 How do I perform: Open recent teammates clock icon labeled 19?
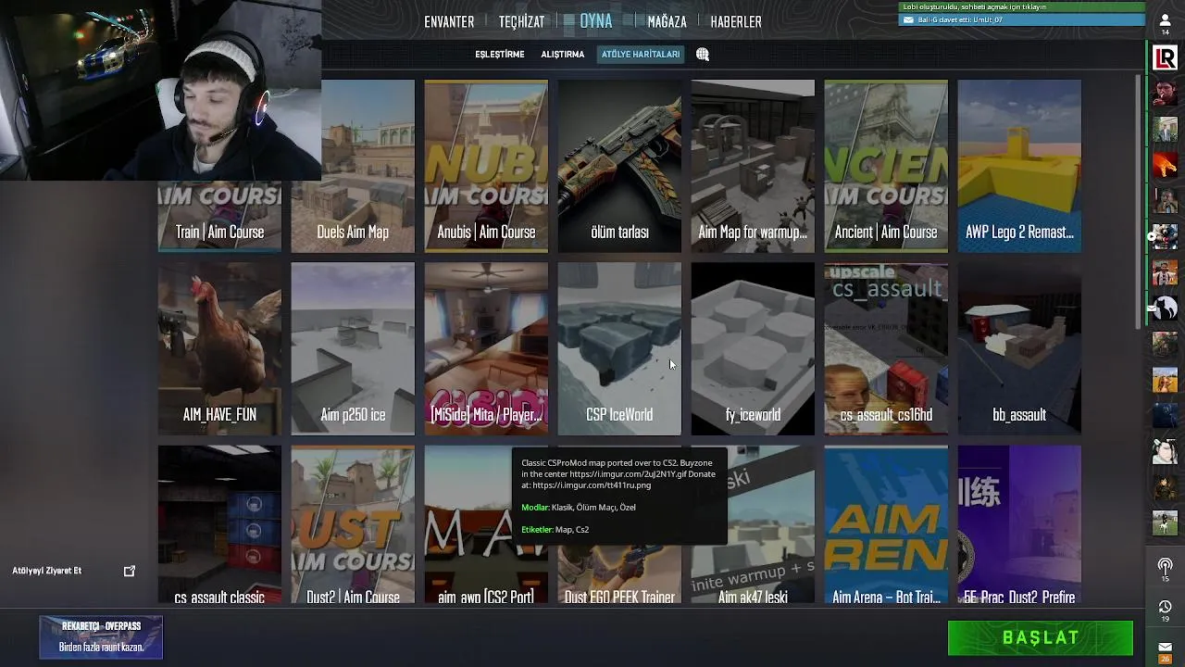point(1165,610)
